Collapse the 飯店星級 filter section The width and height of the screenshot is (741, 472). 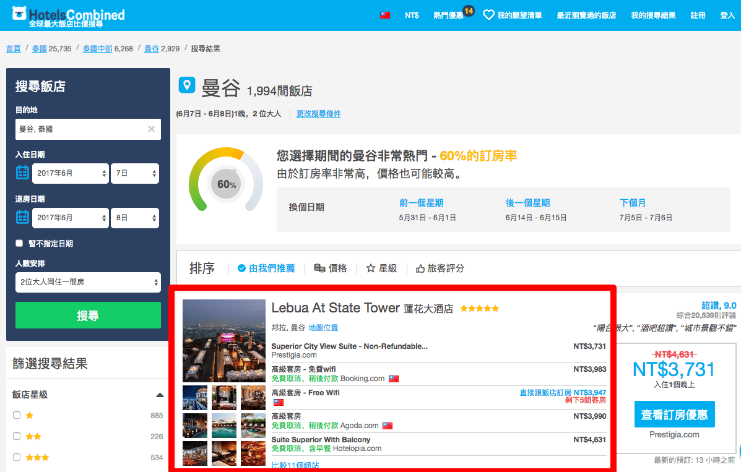[160, 395]
